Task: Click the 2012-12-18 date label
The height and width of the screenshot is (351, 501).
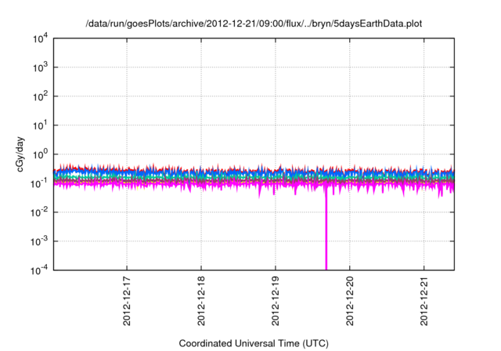Action: pos(201,301)
